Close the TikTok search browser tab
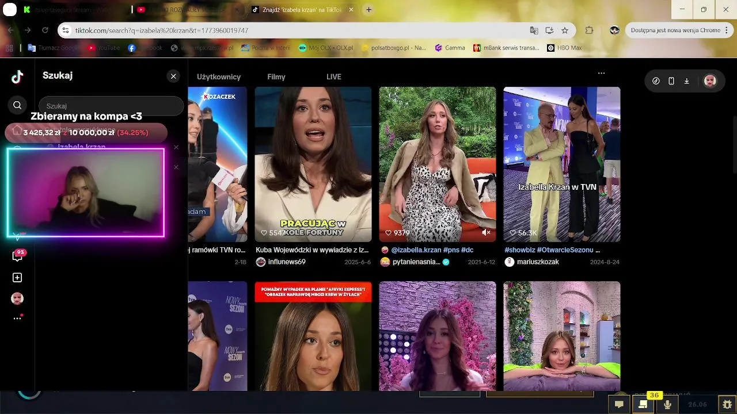This screenshot has width=737, height=414. click(351, 10)
